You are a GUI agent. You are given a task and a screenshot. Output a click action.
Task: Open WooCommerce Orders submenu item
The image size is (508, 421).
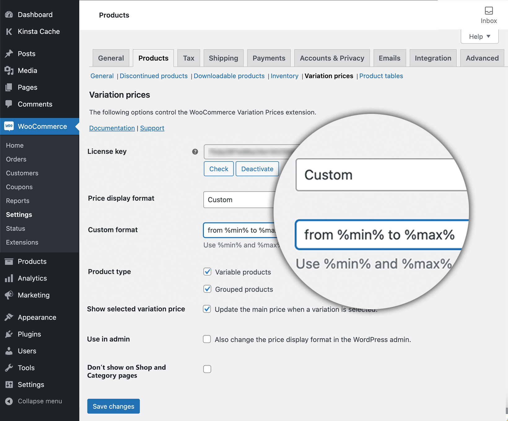(x=16, y=159)
